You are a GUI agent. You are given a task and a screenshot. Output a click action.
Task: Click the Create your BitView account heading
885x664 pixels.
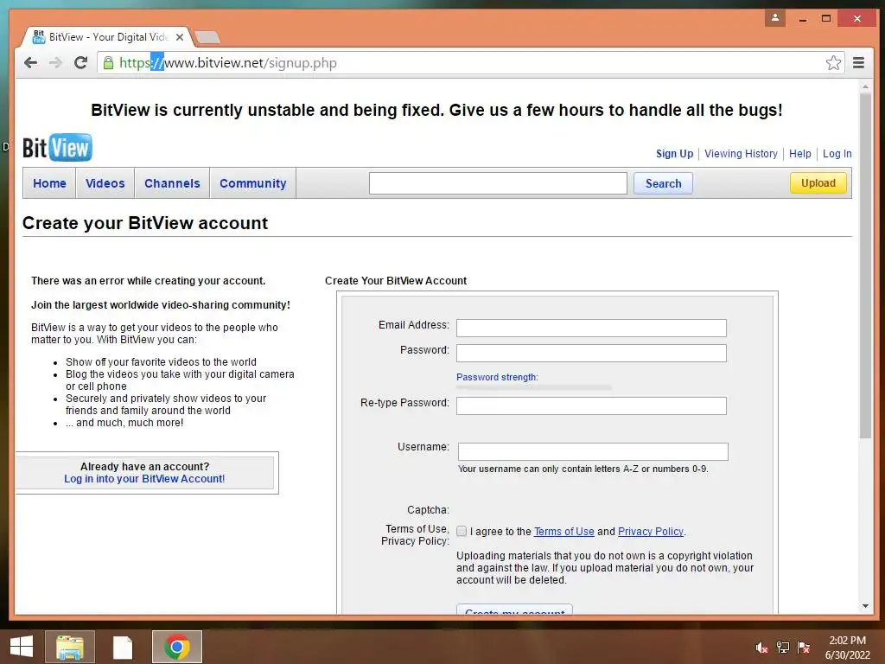click(145, 223)
